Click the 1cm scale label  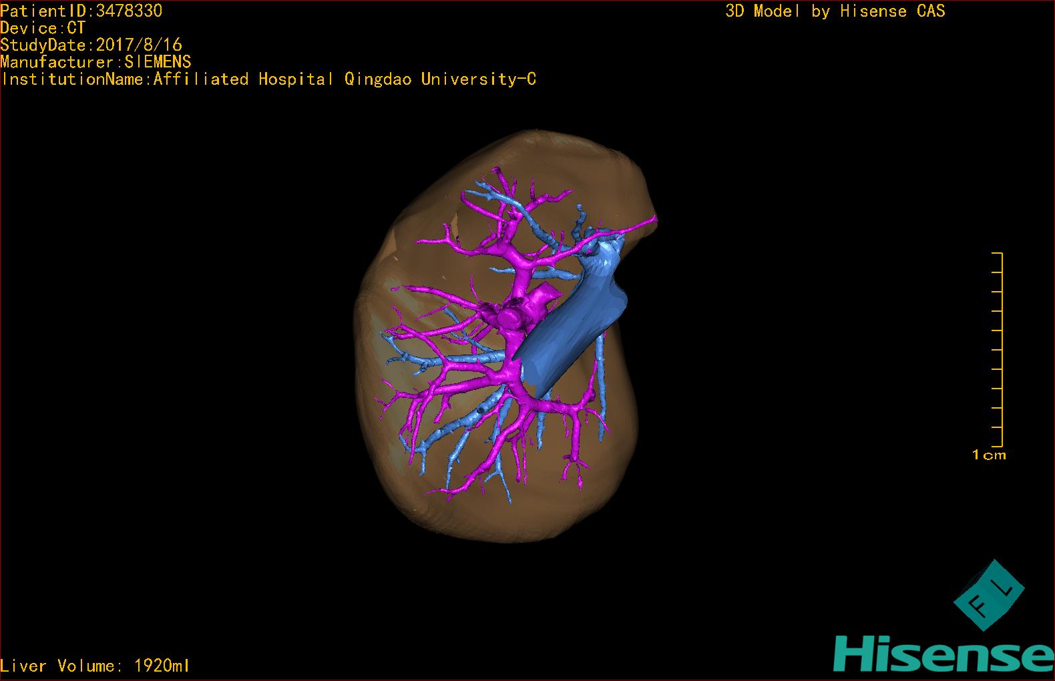(x=989, y=455)
